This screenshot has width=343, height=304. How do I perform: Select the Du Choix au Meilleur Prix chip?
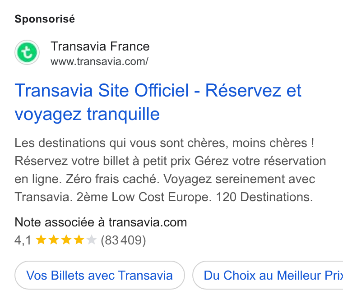click(268, 275)
